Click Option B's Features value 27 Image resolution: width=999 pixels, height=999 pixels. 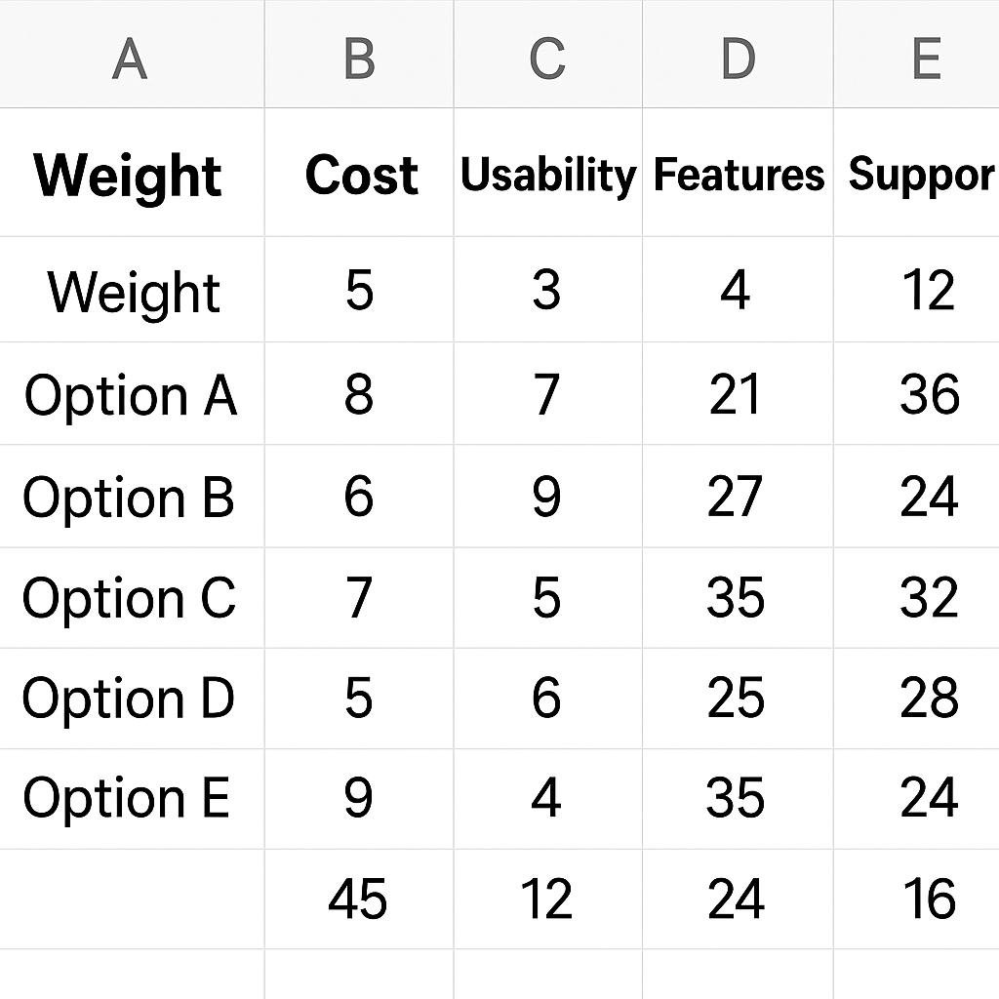pyautogui.click(x=738, y=497)
